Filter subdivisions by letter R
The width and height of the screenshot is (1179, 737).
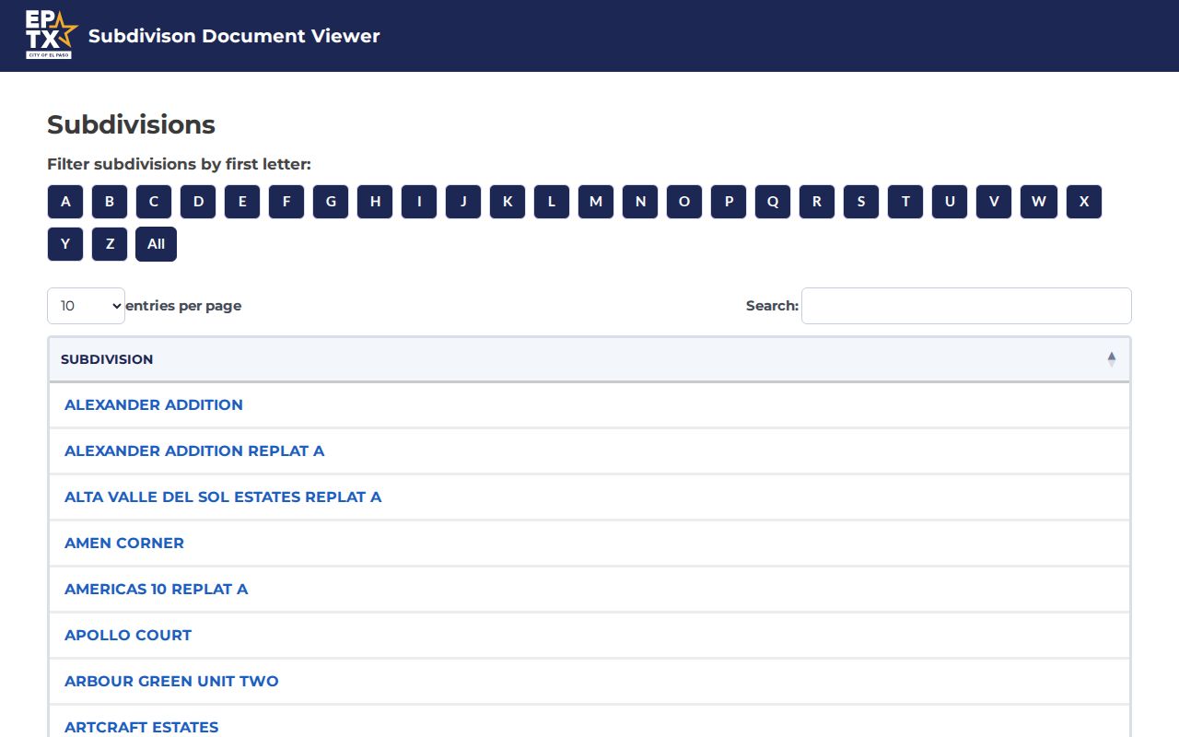coord(817,202)
